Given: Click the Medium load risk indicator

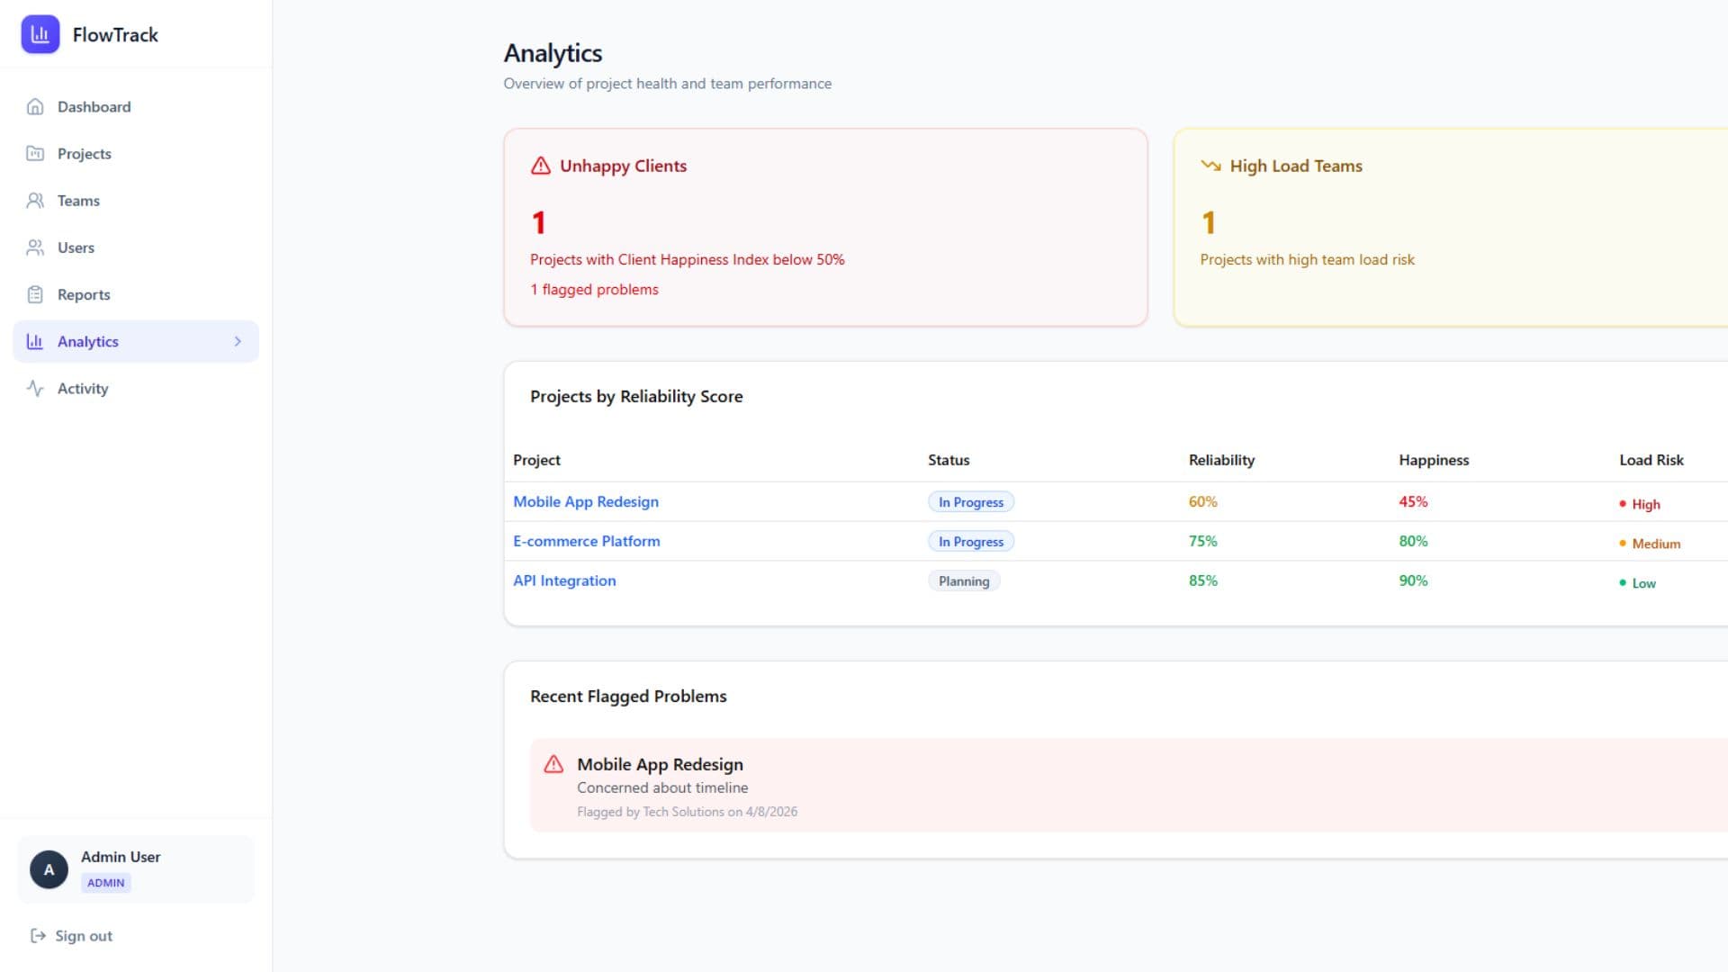Looking at the screenshot, I should pyautogui.click(x=1650, y=544).
